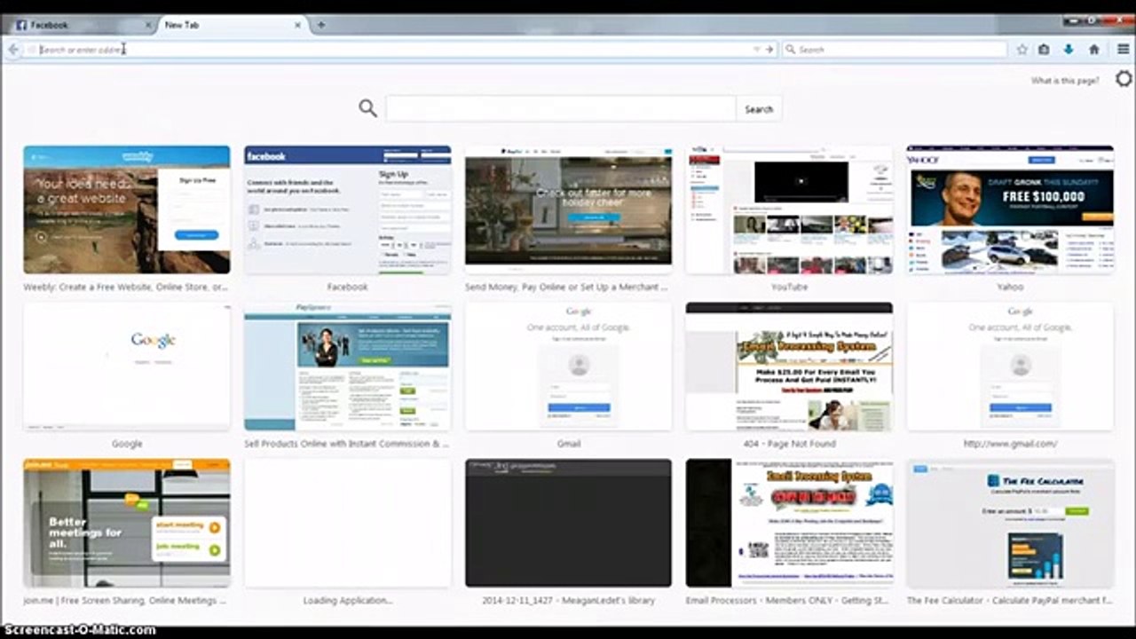Open the bookmarks list icon
The height and width of the screenshot is (639, 1136).
[1045, 50]
